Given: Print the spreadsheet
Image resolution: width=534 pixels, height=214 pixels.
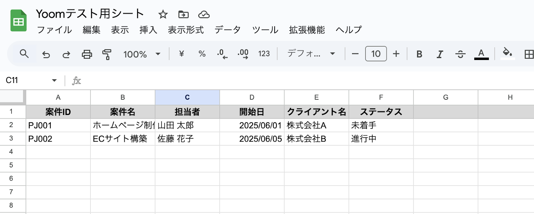Looking at the screenshot, I should pos(87,54).
